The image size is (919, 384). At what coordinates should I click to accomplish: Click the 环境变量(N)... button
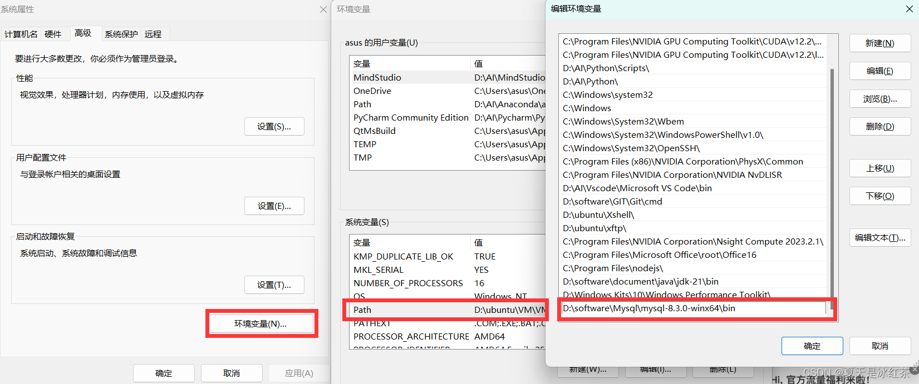(x=261, y=323)
